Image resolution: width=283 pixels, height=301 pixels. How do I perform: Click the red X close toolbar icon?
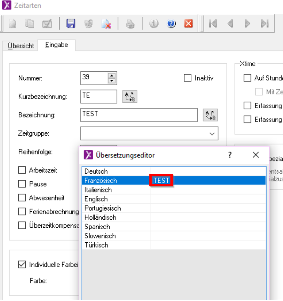188,24
